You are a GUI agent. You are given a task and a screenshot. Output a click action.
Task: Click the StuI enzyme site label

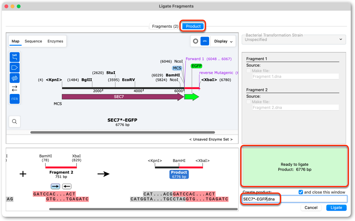pos(111,73)
